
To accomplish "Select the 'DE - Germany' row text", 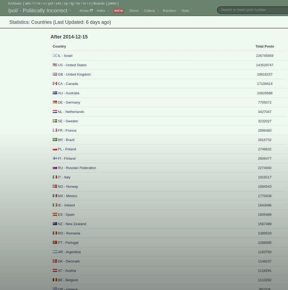I will 69,102.
